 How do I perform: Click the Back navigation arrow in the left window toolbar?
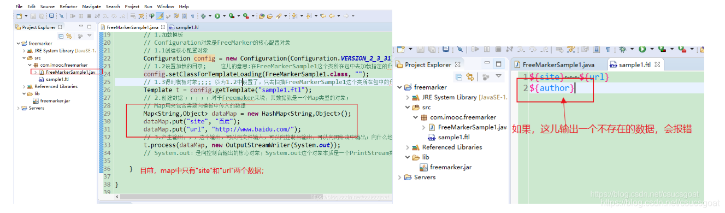pos(332,16)
